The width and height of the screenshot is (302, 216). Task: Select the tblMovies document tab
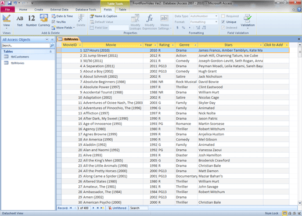point(69,39)
